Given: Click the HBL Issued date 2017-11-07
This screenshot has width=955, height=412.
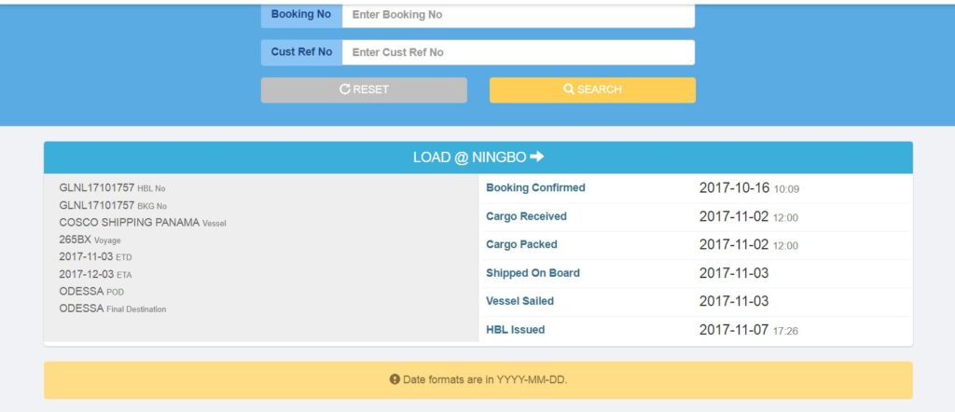Looking at the screenshot, I should click(x=732, y=330).
